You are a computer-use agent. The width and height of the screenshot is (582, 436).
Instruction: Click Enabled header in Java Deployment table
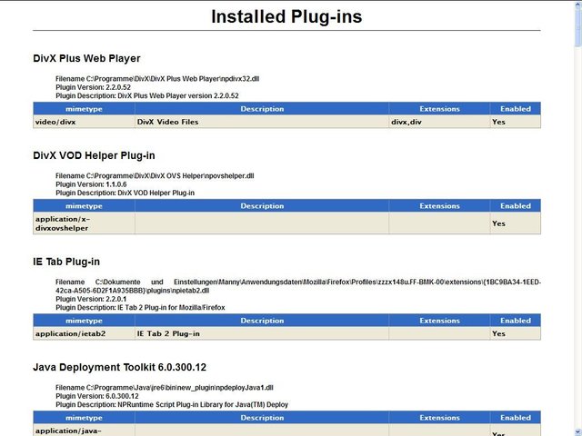[516, 418]
